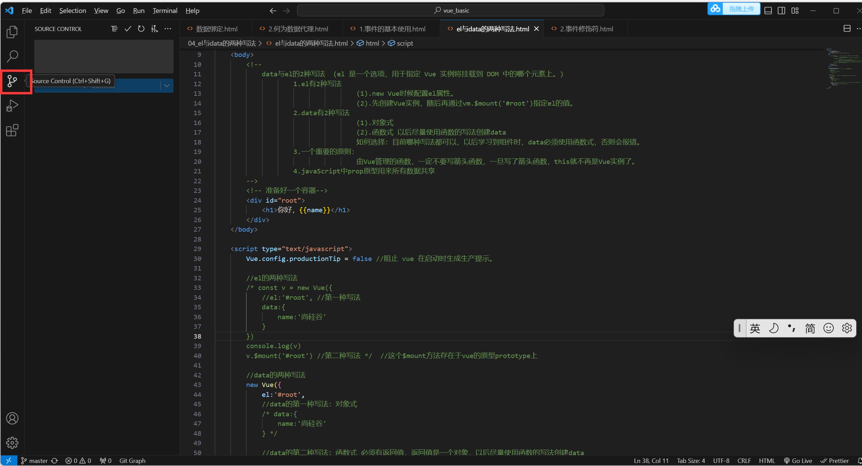Open the Selection menu
This screenshot has height=466, width=862.
coord(73,11)
